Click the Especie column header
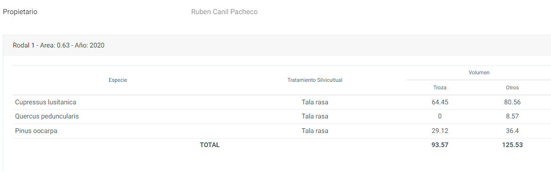 (118, 80)
